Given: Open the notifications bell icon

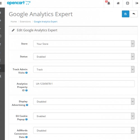Looking at the screenshot, I should tap(109, 3).
